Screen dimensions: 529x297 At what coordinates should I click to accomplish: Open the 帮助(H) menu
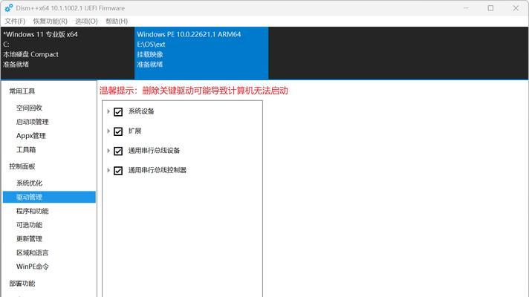point(117,22)
